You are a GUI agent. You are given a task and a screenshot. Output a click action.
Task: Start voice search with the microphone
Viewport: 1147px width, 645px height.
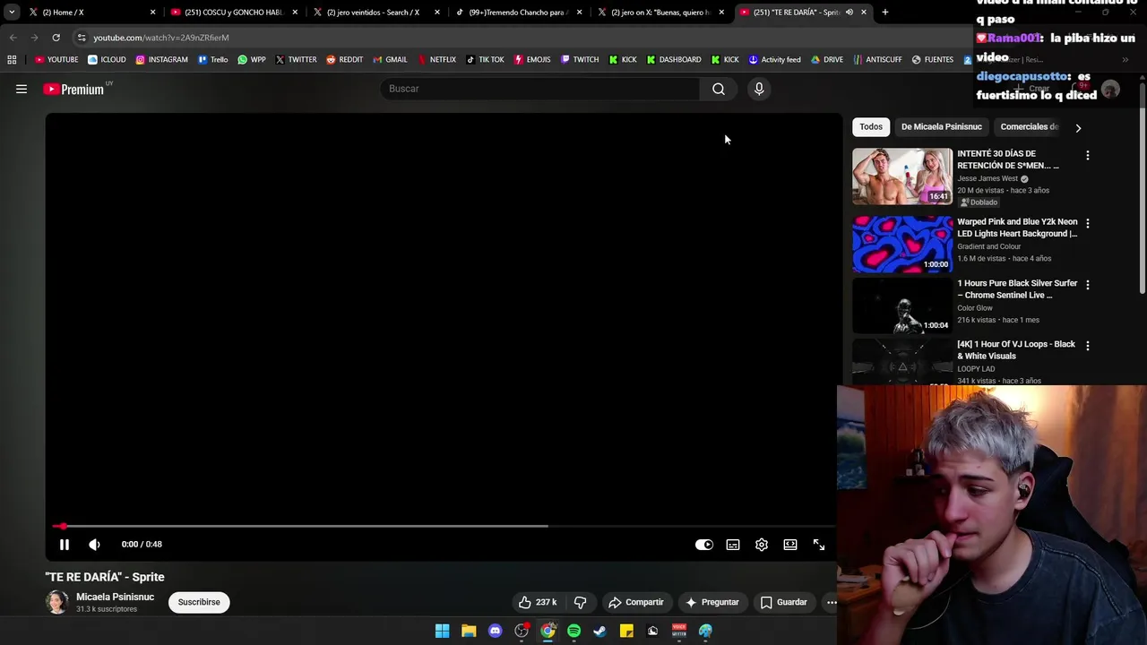tap(759, 89)
